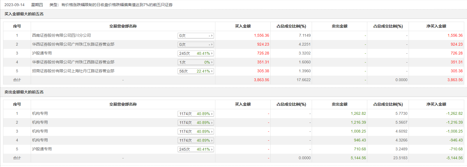467x167 pixels.
Task: Expand 1174次 box on sellers row 3
Action: click(x=196, y=131)
